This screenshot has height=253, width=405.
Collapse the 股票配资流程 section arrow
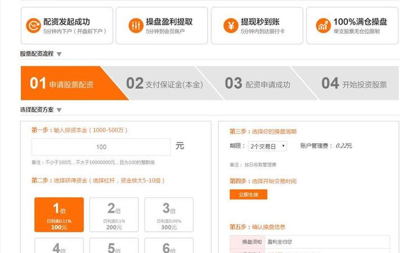click(59, 54)
